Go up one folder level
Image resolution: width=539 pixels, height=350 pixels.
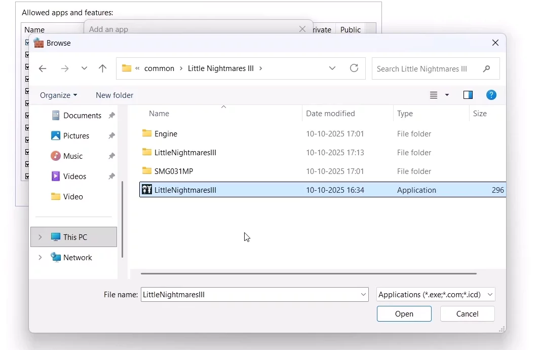click(102, 68)
